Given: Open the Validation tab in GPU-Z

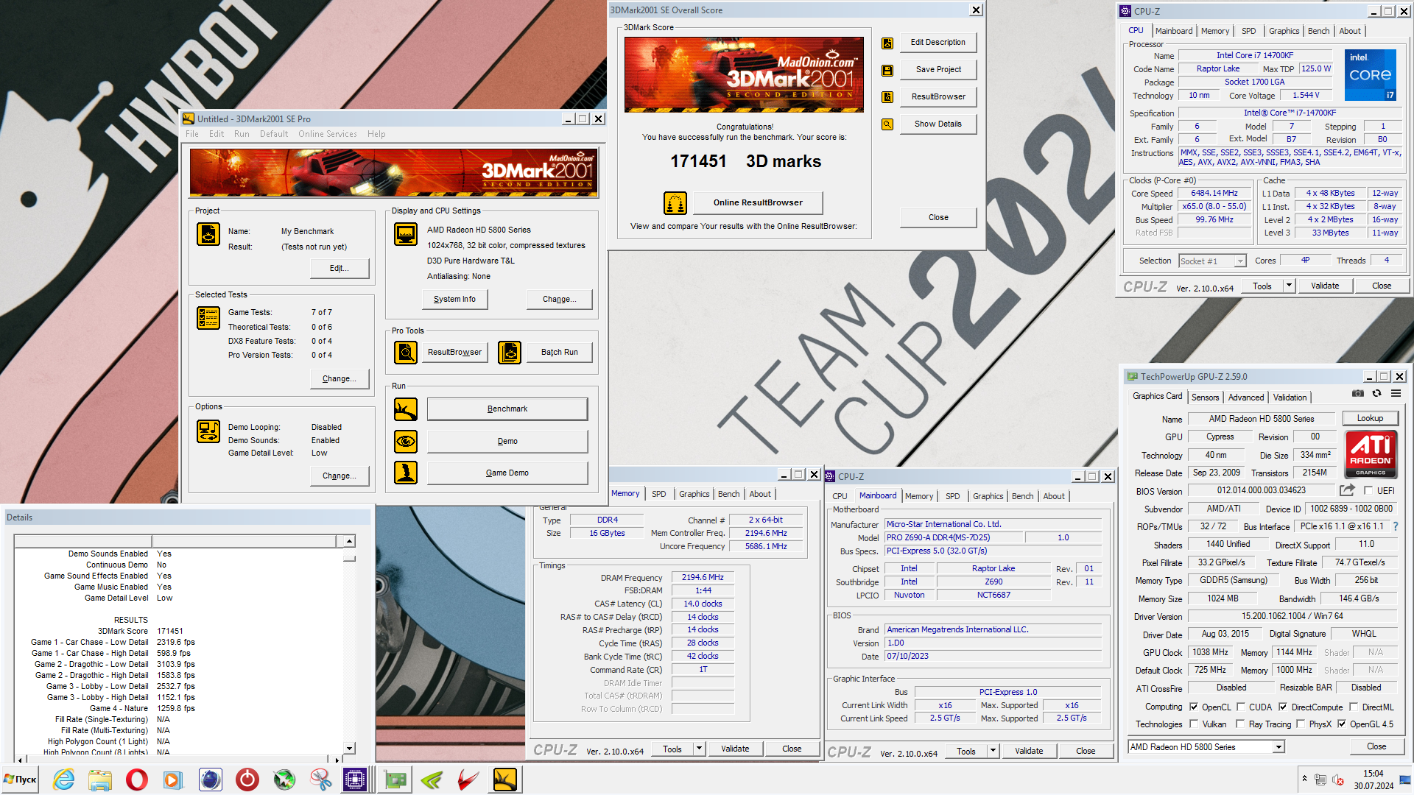Looking at the screenshot, I should pos(1290,397).
